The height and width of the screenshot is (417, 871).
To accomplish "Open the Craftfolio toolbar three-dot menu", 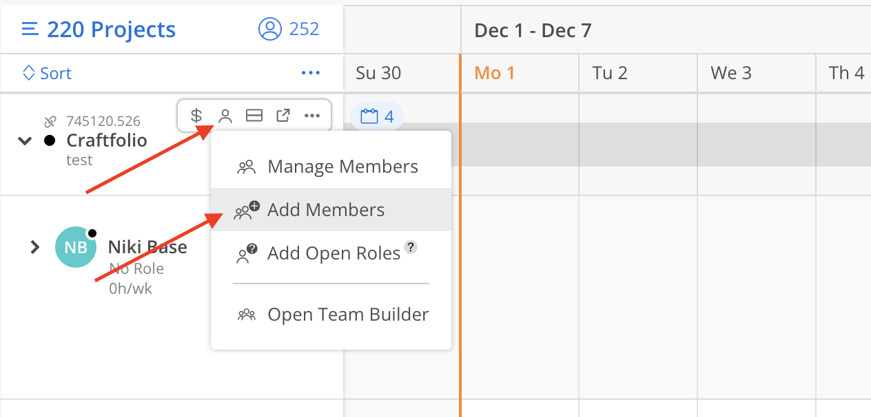I will (x=312, y=116).
